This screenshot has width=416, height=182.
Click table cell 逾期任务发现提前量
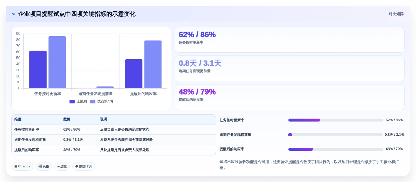point(30,140)
